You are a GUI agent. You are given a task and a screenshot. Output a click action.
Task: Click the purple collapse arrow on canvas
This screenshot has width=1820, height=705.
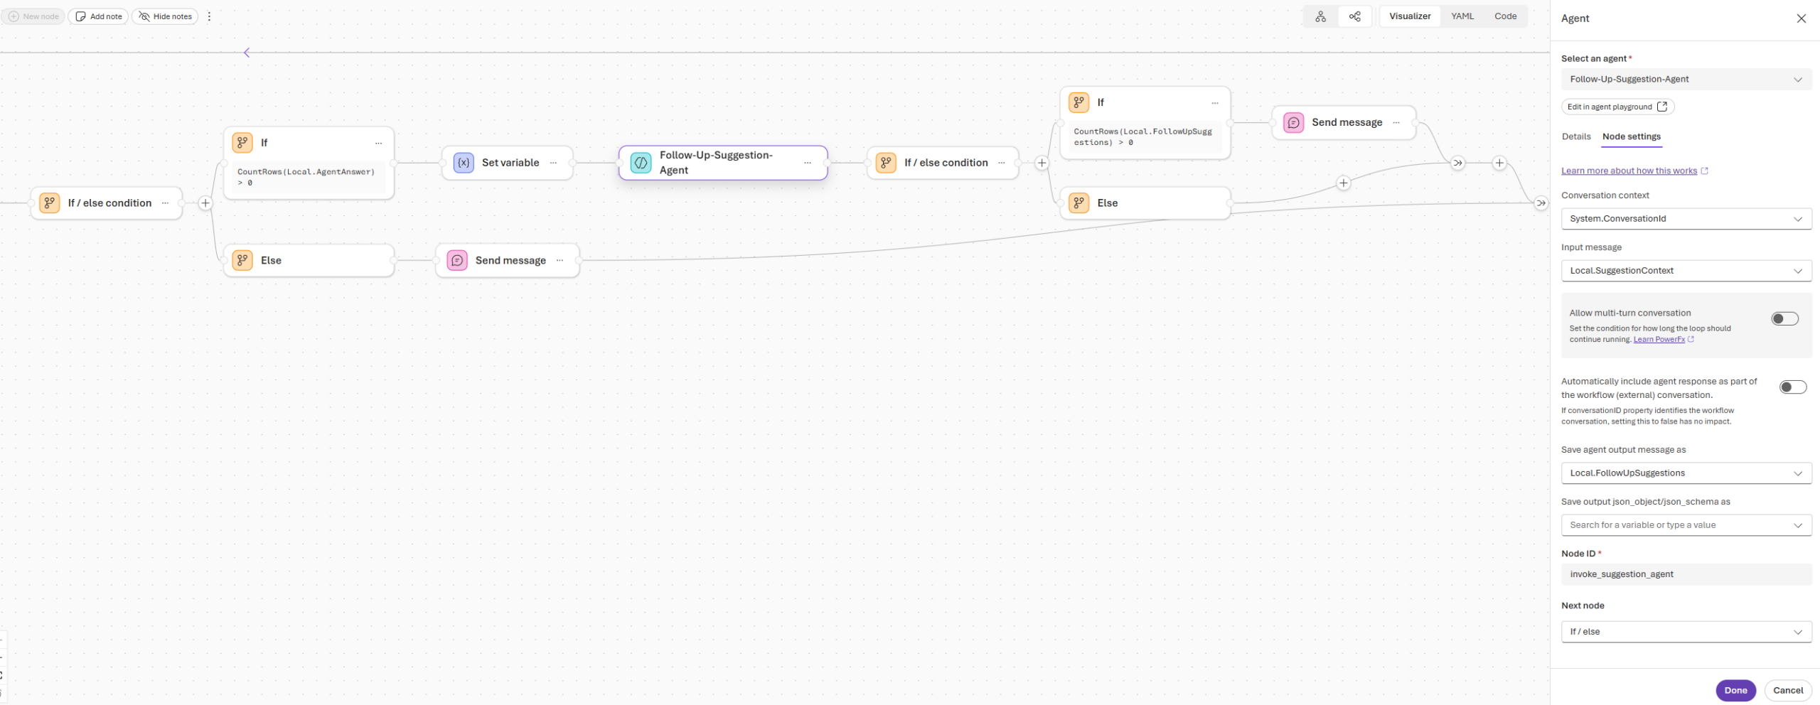247,53
